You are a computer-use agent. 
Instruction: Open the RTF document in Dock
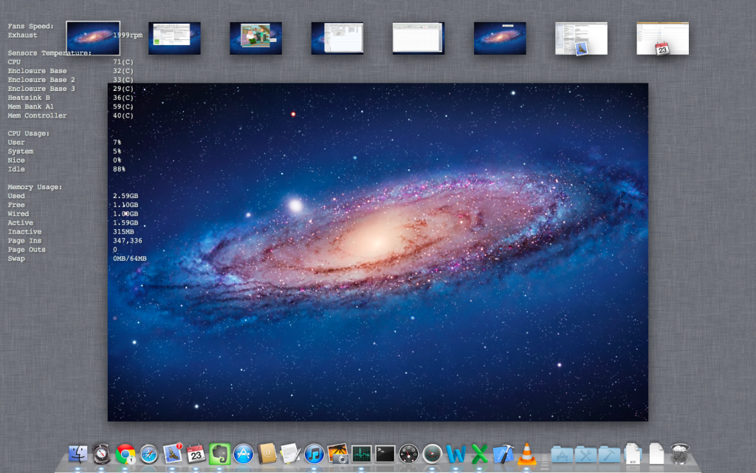pos(633,454)
